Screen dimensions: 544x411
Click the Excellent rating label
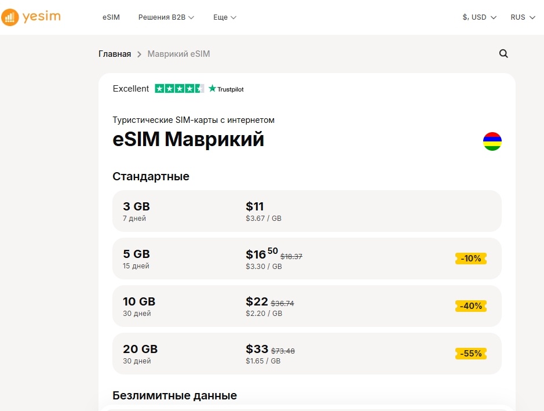(x=131, y=89)
